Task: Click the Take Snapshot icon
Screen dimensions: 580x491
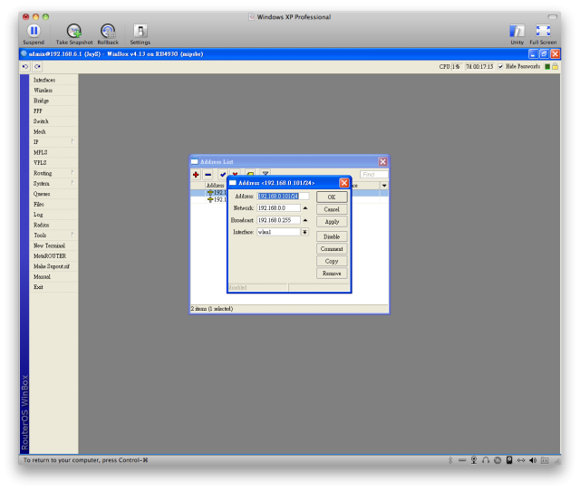Action: click(74, 31)
